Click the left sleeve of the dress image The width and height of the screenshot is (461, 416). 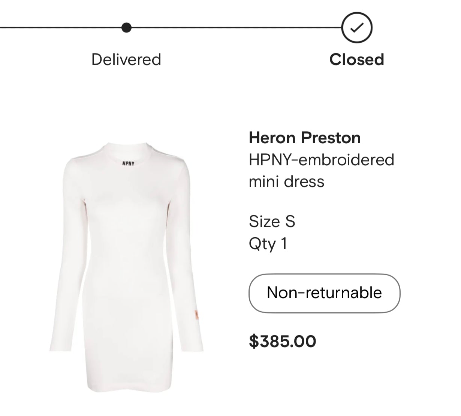pyautogui.click(x=68, y=262)
